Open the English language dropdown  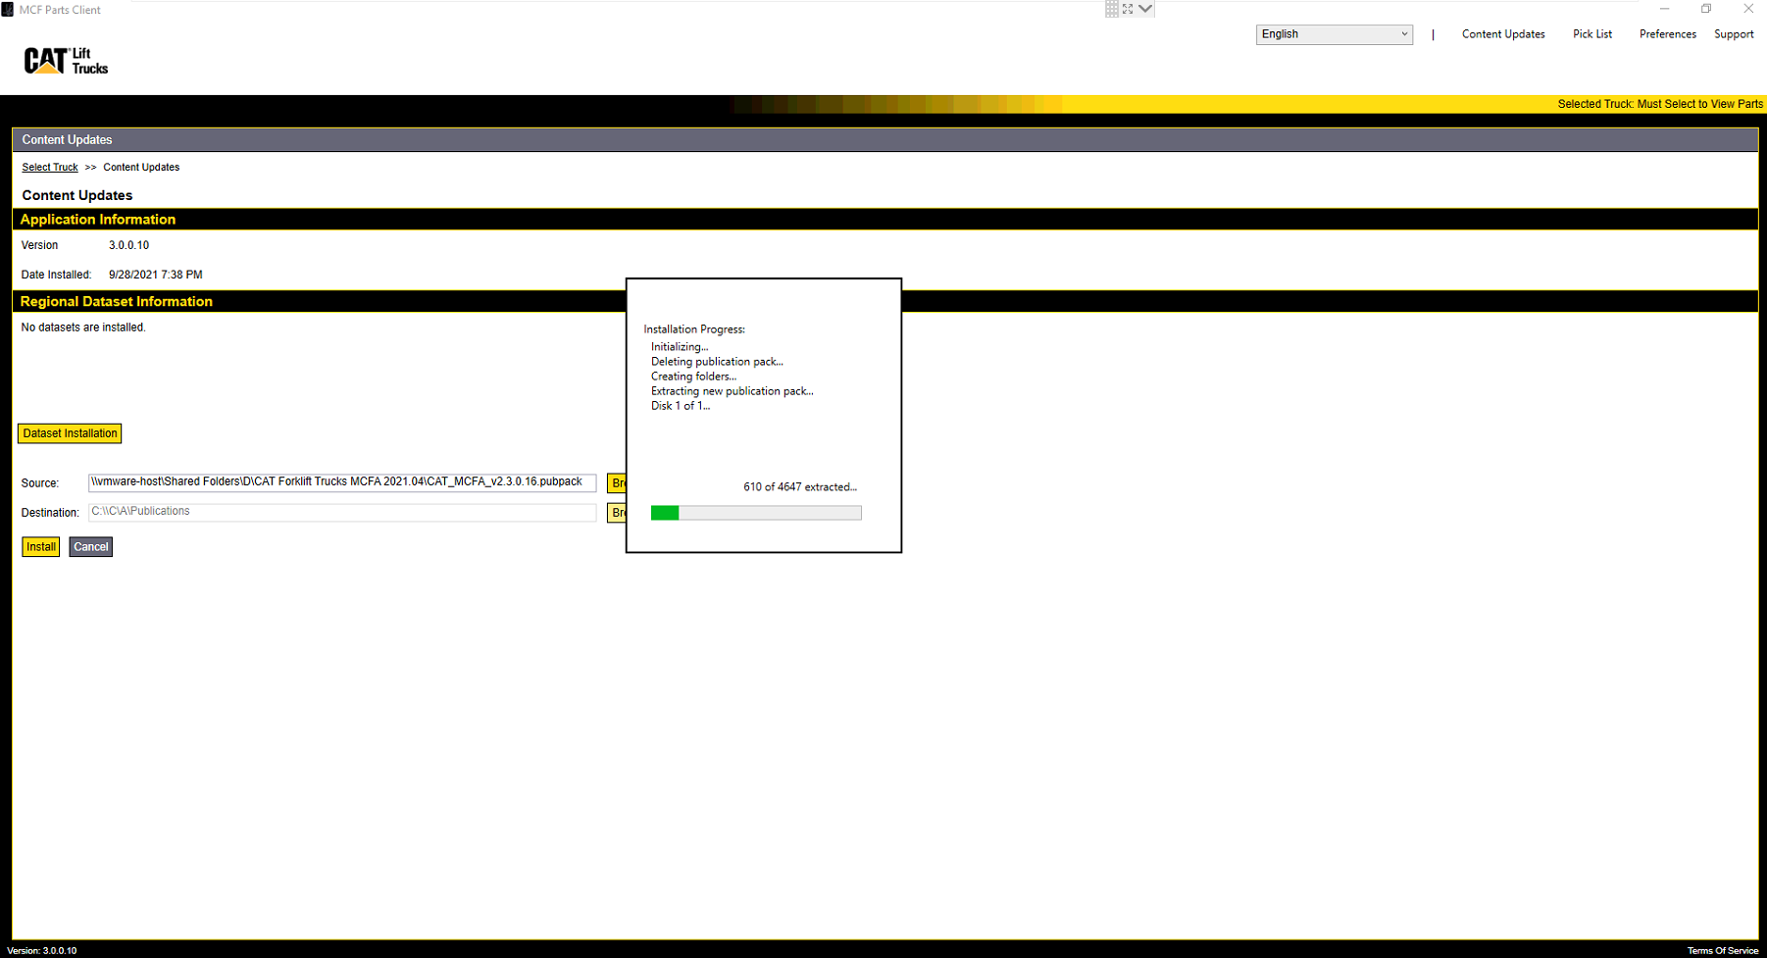click(1334, 34)
